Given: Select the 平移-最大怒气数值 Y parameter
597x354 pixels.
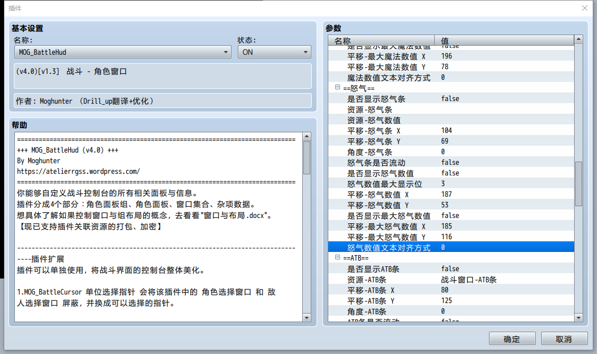Looking at the screenshot, I should (x=451, y=237).
